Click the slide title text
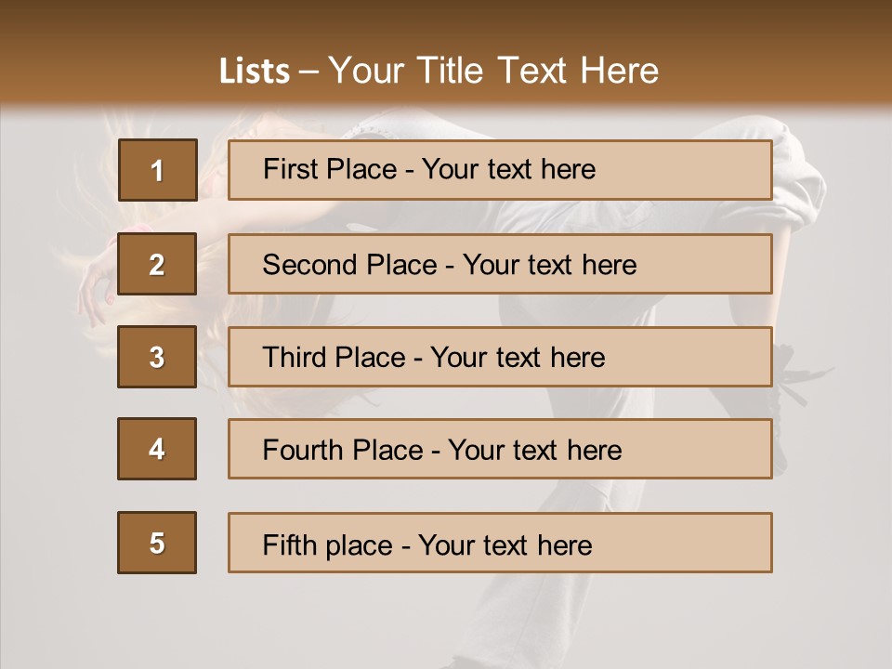Image resolution: width=892 pixels, height=669 pixels. [439, 71]
